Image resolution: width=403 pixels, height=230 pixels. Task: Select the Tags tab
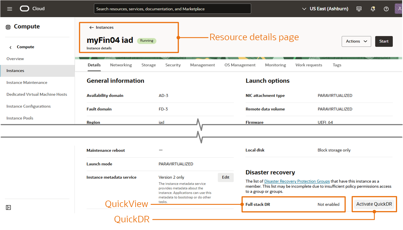tap(337, 65)
